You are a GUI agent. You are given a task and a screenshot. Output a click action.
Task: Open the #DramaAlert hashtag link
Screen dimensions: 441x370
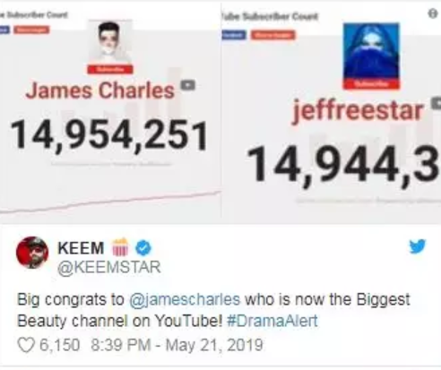[272, 321]
